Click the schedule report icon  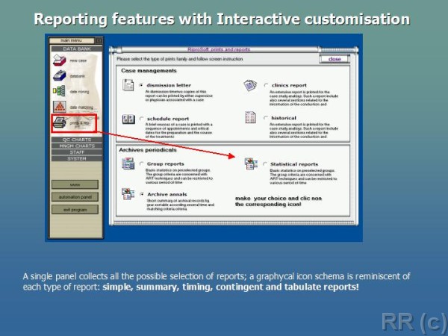(128, 119)
